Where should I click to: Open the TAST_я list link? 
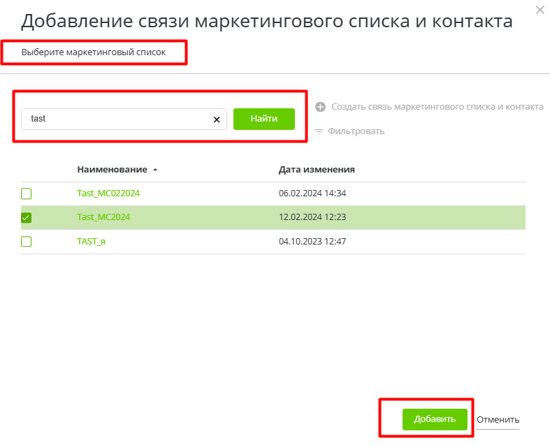click(x=91, y=242)
